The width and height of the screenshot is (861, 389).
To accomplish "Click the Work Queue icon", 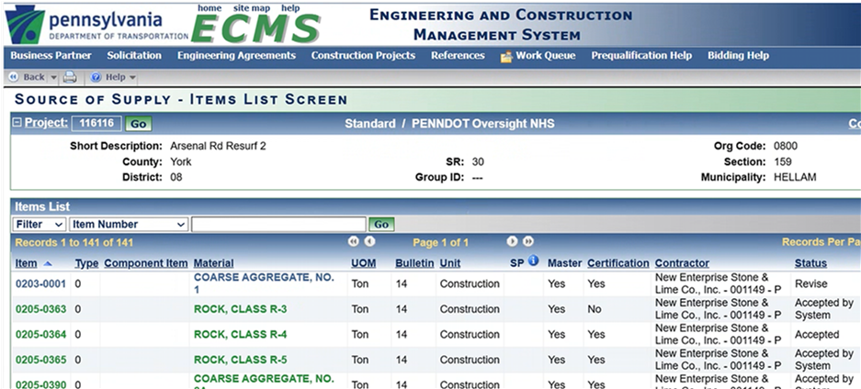I will coord(506,56).
